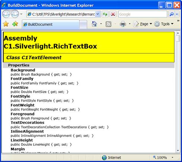The height and width of the screenshot is (162, 182).
Task: Click the bold TextDecorations property name
Action: (x=28, y=122)
